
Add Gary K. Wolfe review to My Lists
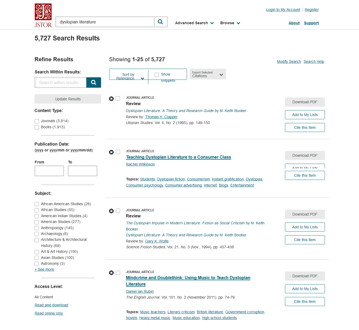305,227
